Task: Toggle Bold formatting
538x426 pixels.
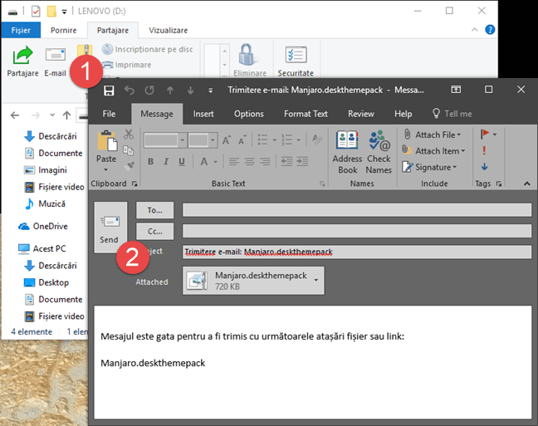Action: coord(150,161)
